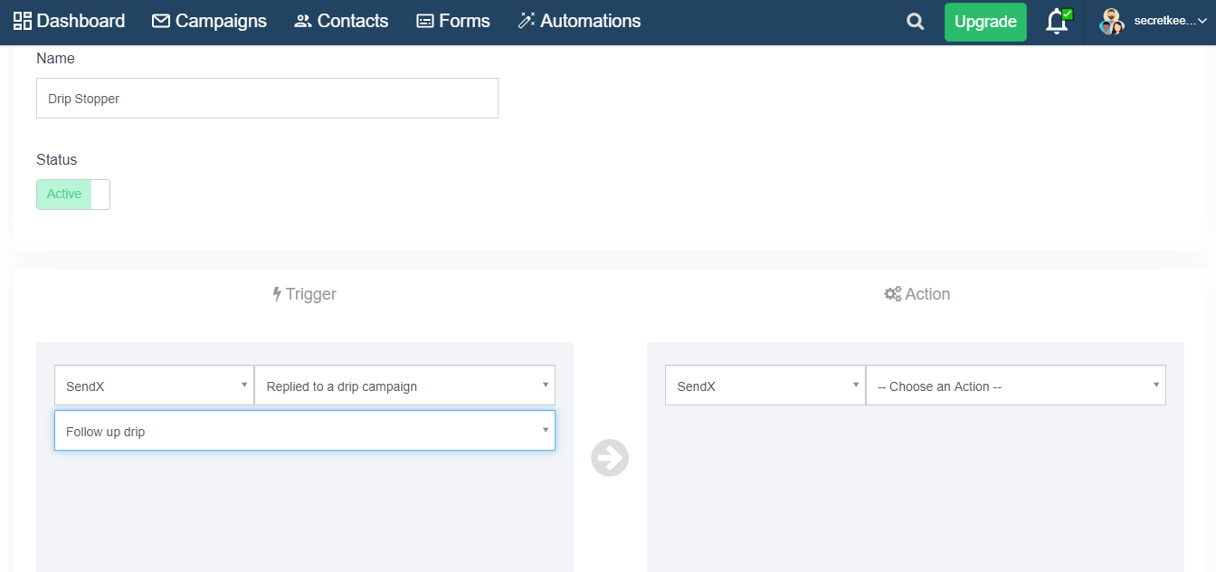Open the Contacts section
This screenshot has height=572, width=1216.
tap(341, 21)
